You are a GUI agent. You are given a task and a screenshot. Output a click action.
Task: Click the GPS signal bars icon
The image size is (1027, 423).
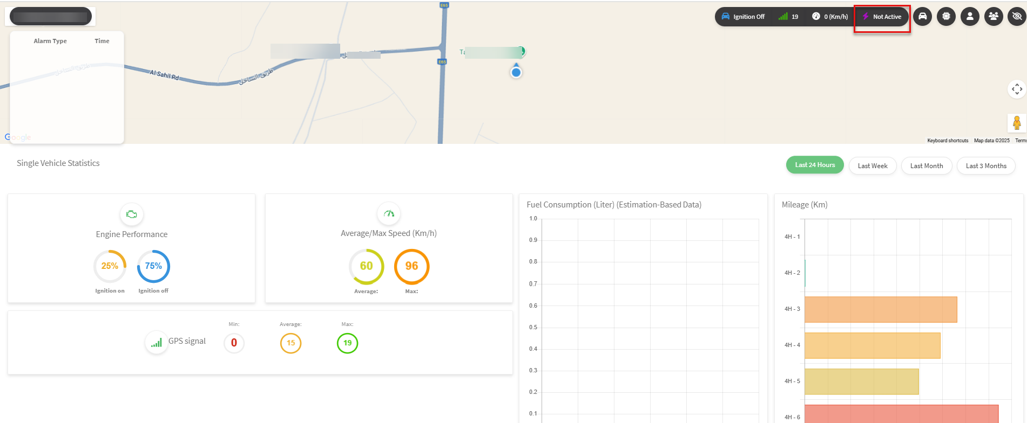click(156, 342)
